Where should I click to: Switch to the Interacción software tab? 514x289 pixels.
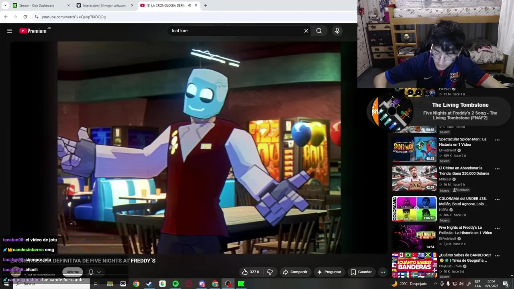pos(104,6)
